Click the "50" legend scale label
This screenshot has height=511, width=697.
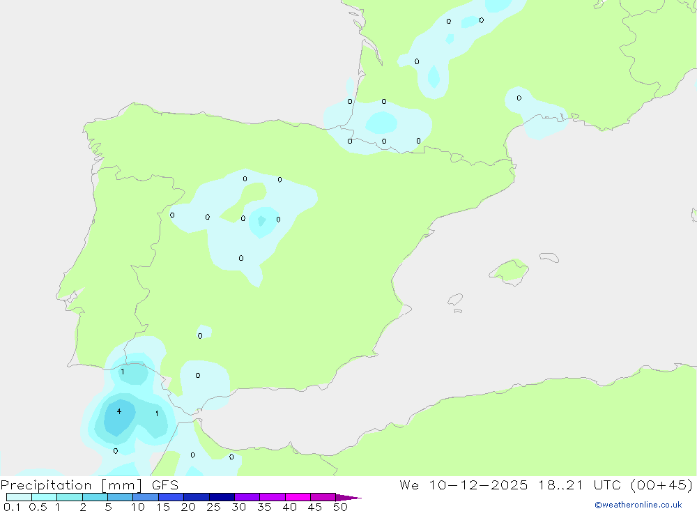tap(340, 507)
